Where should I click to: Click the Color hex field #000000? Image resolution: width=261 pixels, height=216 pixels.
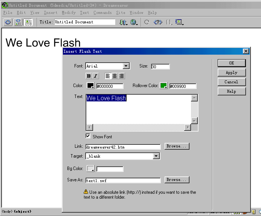[110, 86]
